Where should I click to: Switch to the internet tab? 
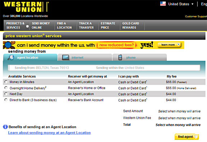coord(85,57)
